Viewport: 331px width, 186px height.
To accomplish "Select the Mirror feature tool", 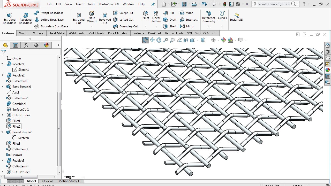I will pos(187,26).
